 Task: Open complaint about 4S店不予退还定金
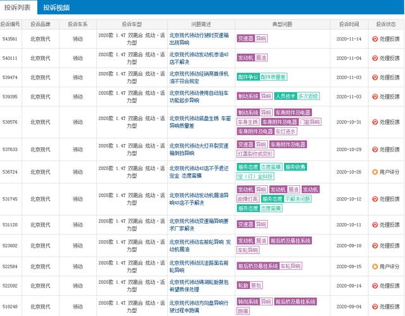199,172
